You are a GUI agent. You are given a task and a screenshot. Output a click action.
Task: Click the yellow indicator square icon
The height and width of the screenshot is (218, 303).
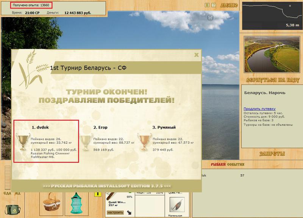tap(98, 194)
